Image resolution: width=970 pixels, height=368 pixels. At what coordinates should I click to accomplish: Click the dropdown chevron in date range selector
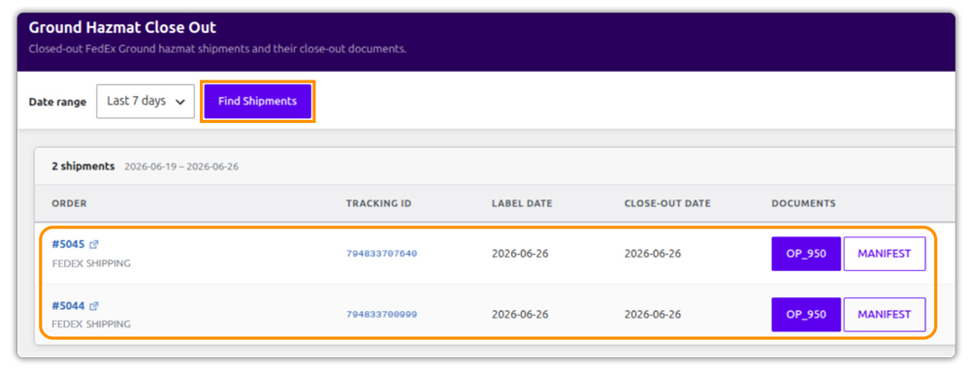[x=180, y=102]
